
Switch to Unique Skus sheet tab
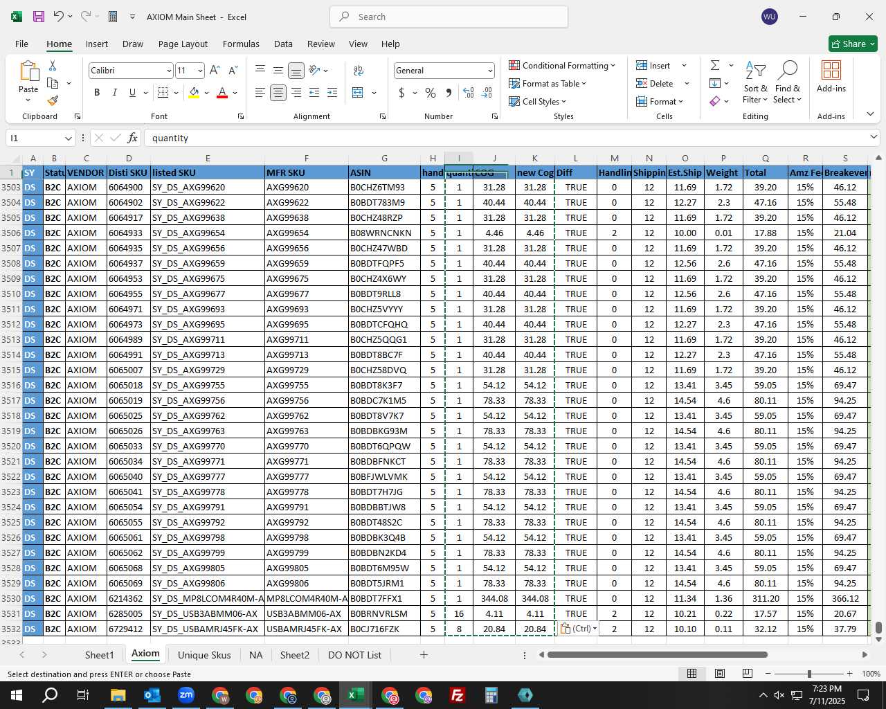click(x=204, y=655)
